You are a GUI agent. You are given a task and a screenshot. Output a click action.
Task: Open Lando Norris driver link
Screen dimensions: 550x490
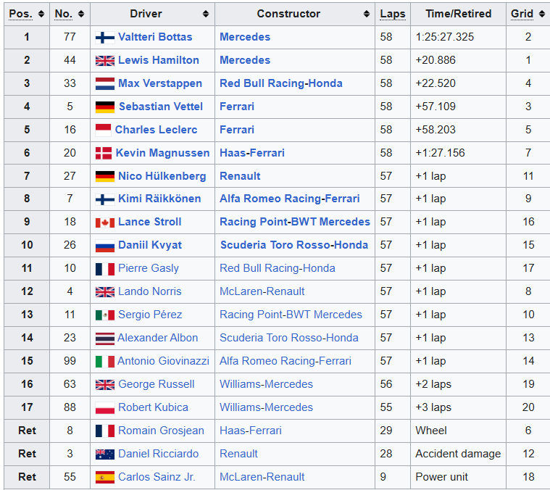coord(150,291)
